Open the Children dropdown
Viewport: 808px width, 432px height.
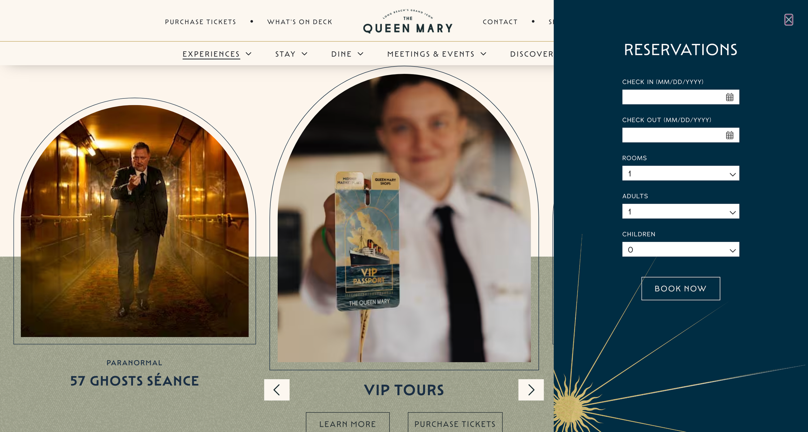(x=681, y=249)
